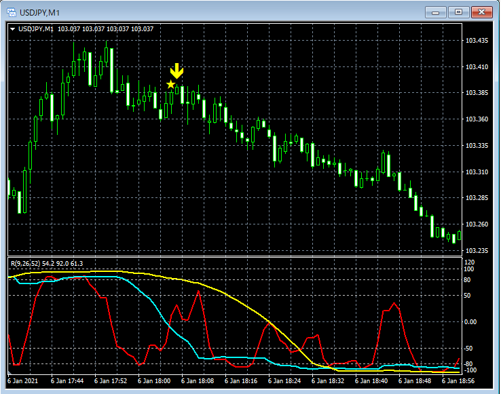Click the 103.435 price axis label
501x394 pixels.
(x=477, y=41)
